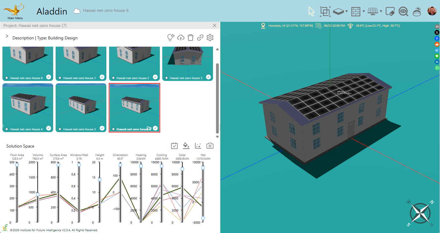Toggle checkmark on Hawaii net-zero house 4
440x233 pixels.
(49, 128)
